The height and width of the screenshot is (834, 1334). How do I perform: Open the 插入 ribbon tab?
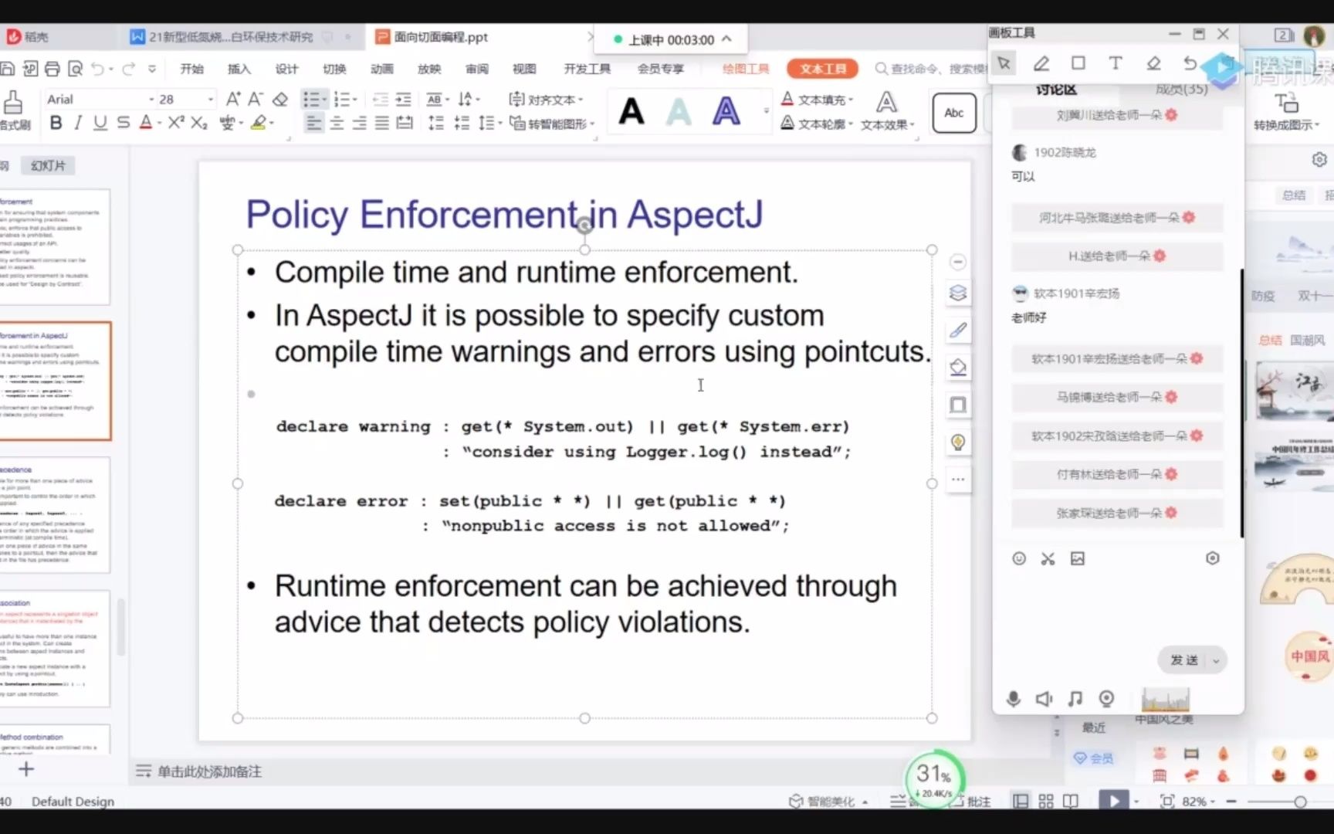click(x=239, y=69)
